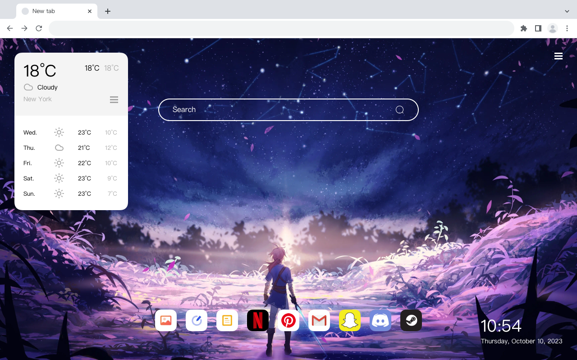This screenshot has height=360, width=577.
Task: Open the top-right hamburger menu
Action: [x=558, y=56]
